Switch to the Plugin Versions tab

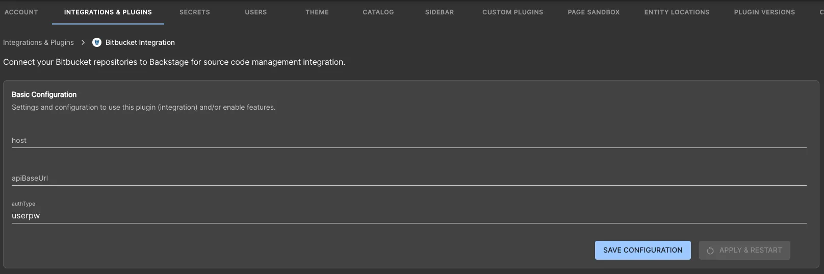pos(765,12)
